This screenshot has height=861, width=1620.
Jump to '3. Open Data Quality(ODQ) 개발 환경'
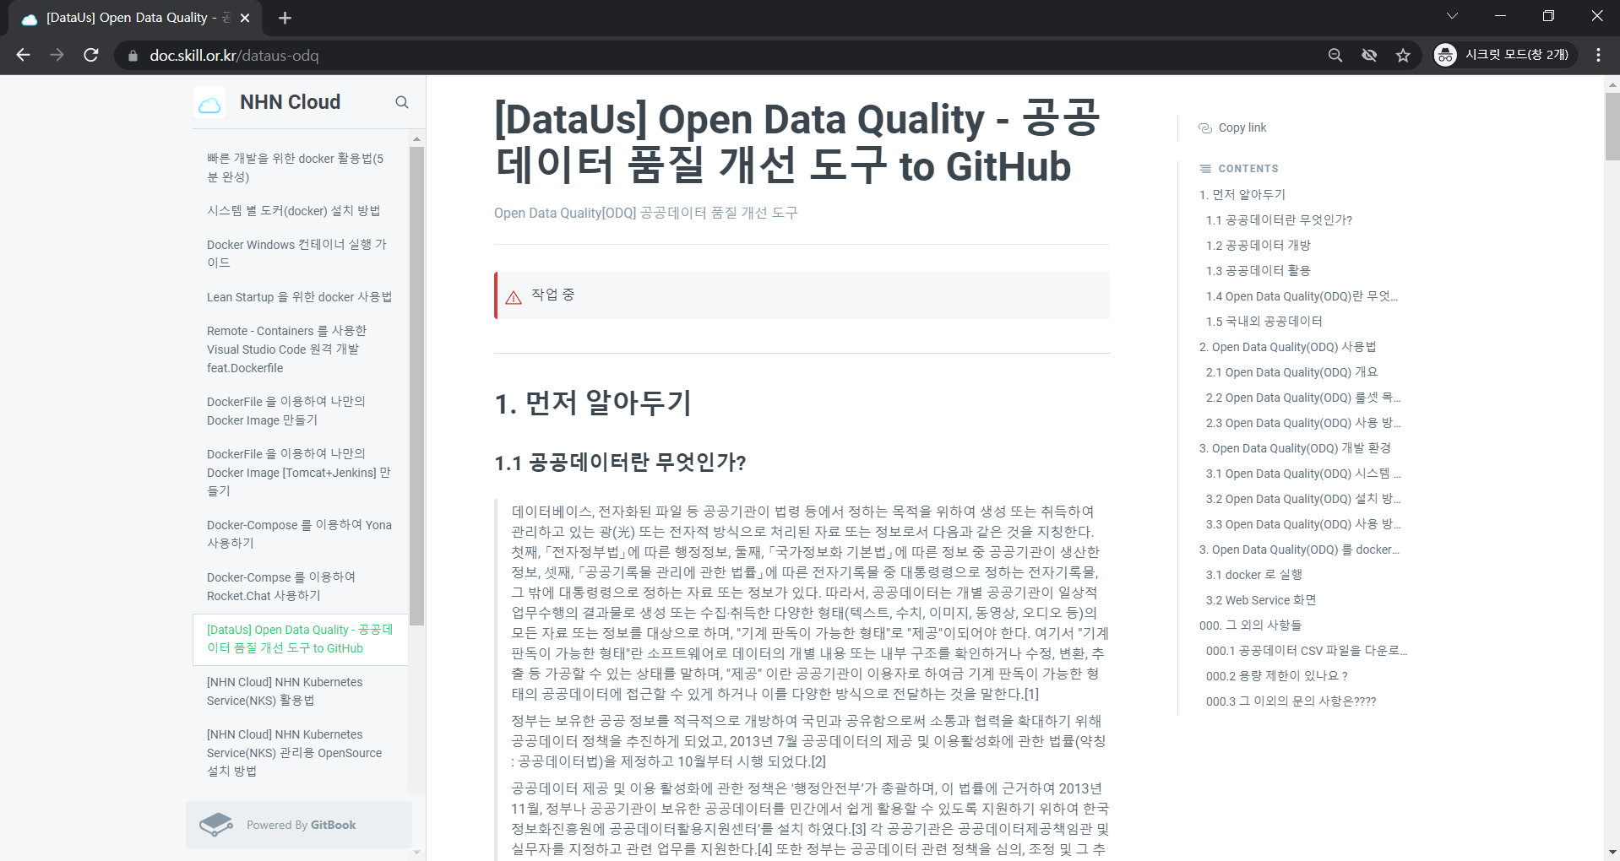point(1295,448)
